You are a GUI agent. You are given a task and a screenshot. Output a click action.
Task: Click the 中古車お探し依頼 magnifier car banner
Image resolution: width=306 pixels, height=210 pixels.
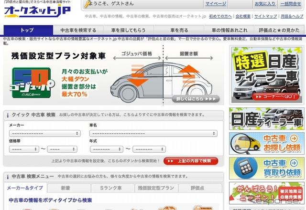(x=266, y=142)
